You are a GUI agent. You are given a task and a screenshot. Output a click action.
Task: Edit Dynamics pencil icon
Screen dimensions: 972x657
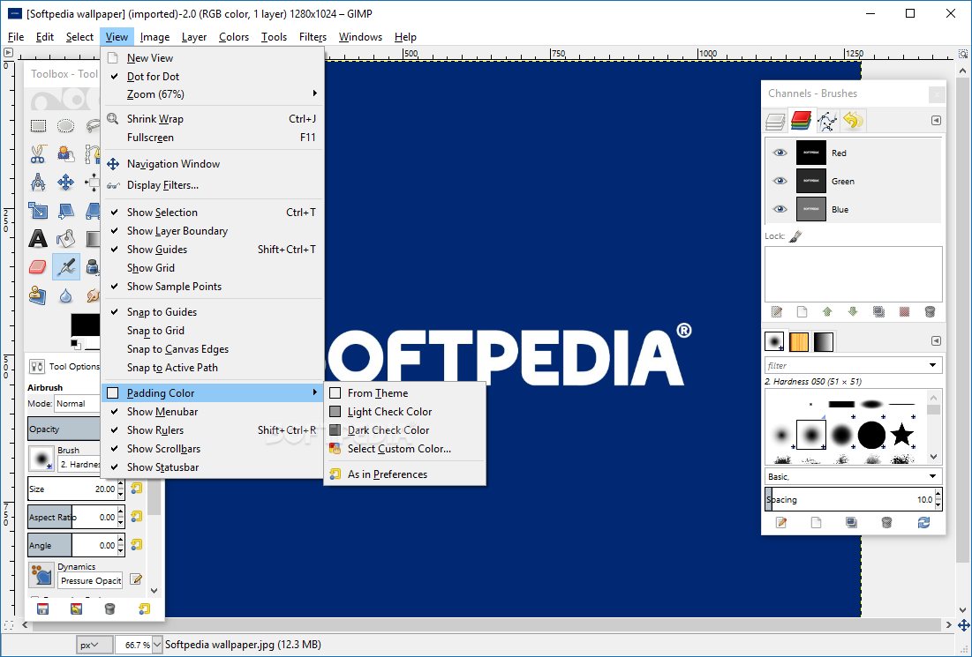click(x=136, y=579)
